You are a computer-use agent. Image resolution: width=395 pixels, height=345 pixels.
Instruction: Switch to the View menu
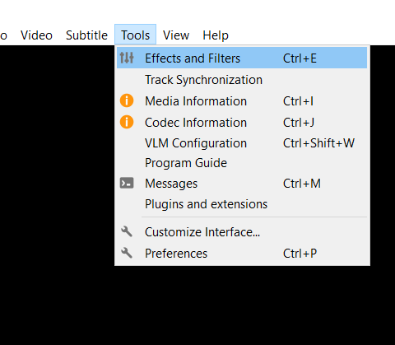(176, 35)
